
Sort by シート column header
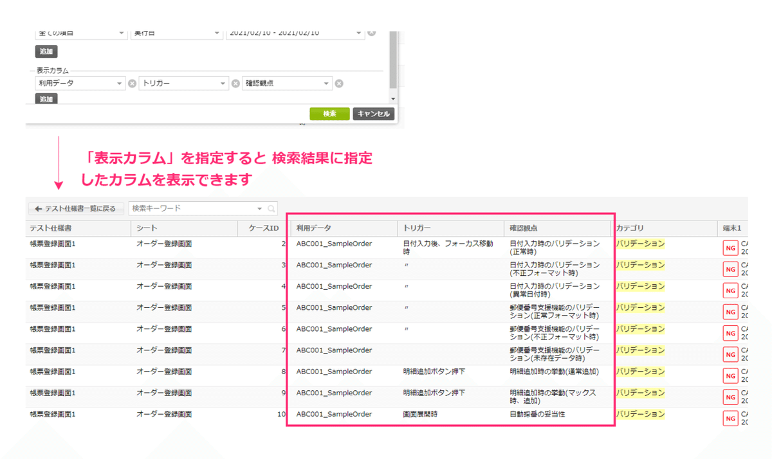[x=184, y=228]
